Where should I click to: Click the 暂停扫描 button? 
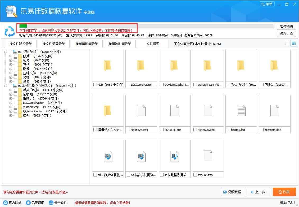click(x=286, y=27)
